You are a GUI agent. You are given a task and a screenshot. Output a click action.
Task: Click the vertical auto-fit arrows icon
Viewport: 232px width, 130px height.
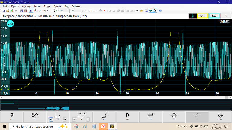click(x=101, y=11)
